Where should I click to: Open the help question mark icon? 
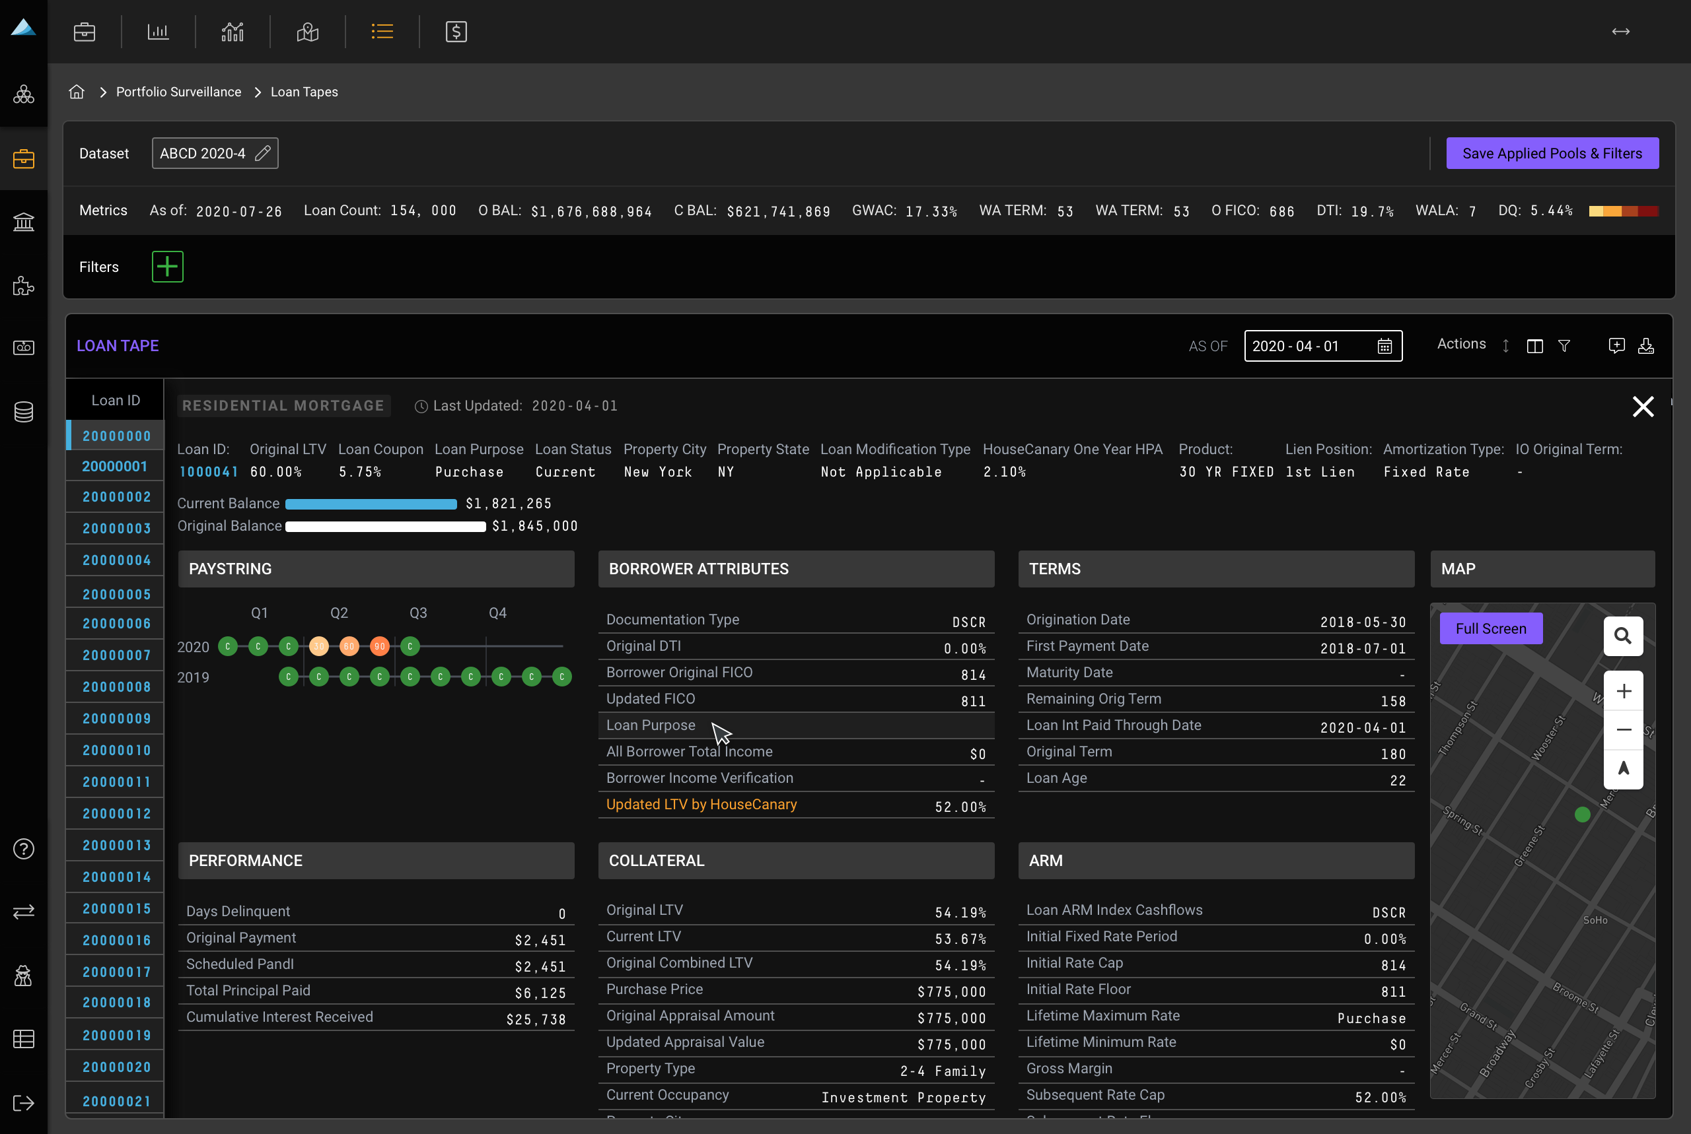coord(24,849)
